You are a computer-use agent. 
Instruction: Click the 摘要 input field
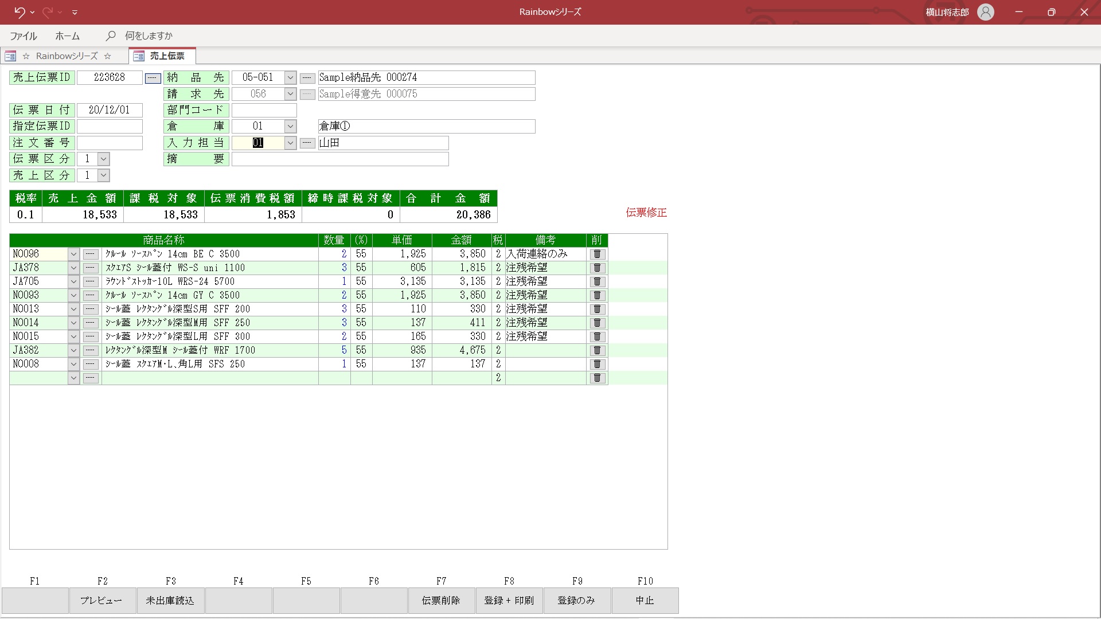[339, 159]
